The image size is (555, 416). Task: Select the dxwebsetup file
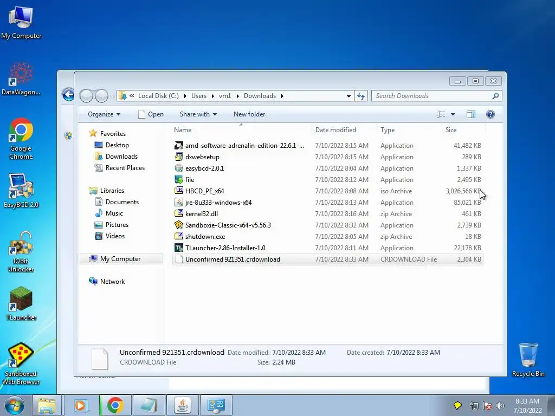coord(328,157)
